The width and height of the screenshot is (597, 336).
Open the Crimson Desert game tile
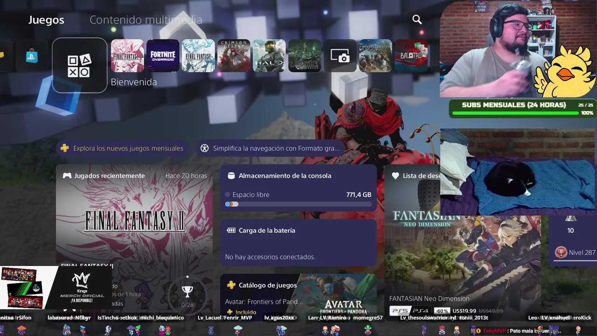(234, 56)
